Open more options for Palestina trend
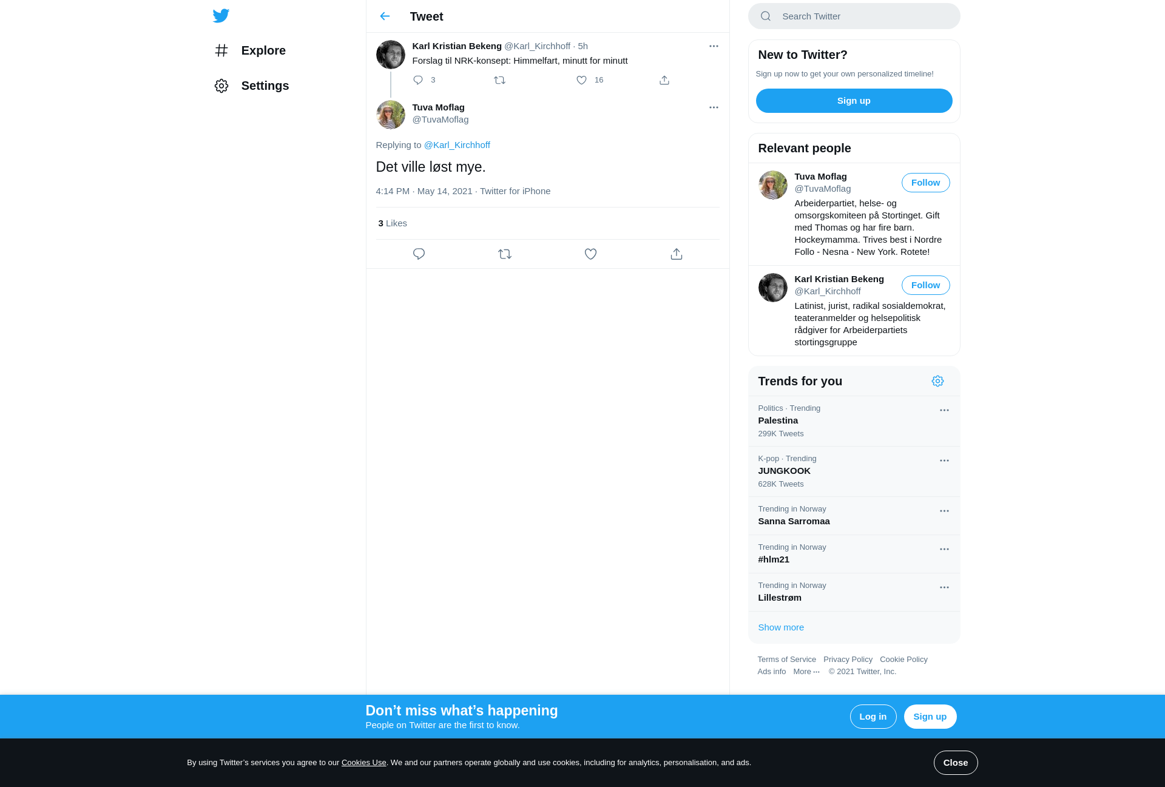The image size is (1165, 787). click(944, 410)
